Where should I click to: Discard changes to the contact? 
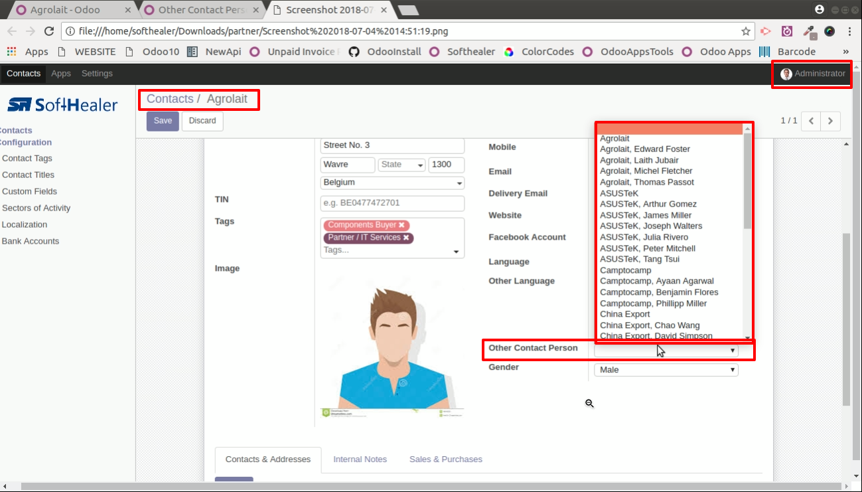[202, 121]
